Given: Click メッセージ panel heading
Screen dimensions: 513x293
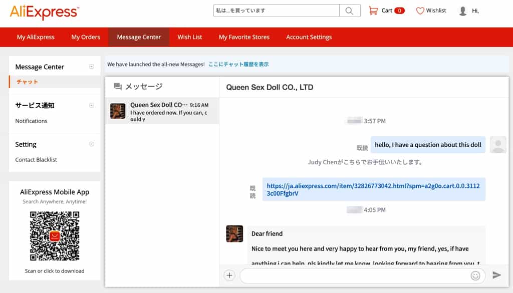Looking at the screenshot, I should (144, 86).
